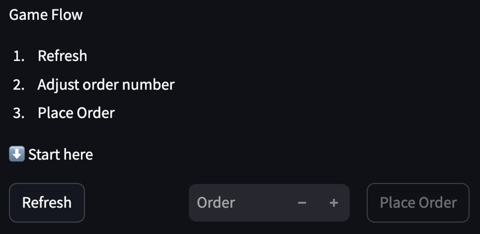The width and height of the screenshot is (480, 234).
Task: Click the word here after the arrow
Action: click(79, 154)
